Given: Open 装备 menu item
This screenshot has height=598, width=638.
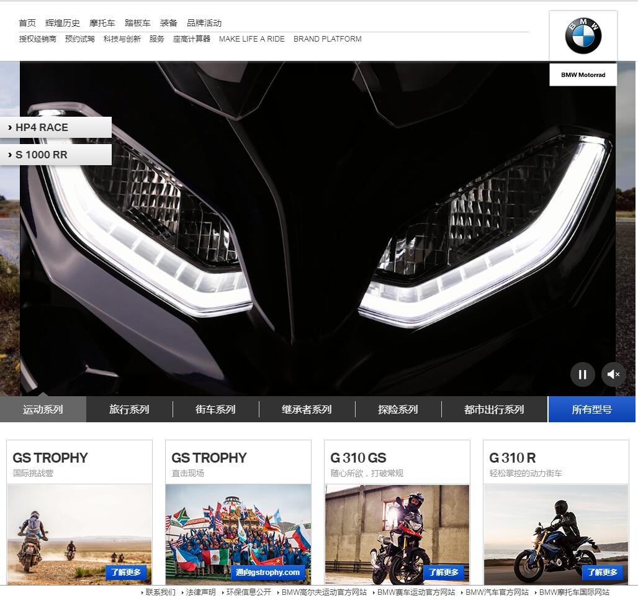Looking at the screenshot, I should click(168, 23).
